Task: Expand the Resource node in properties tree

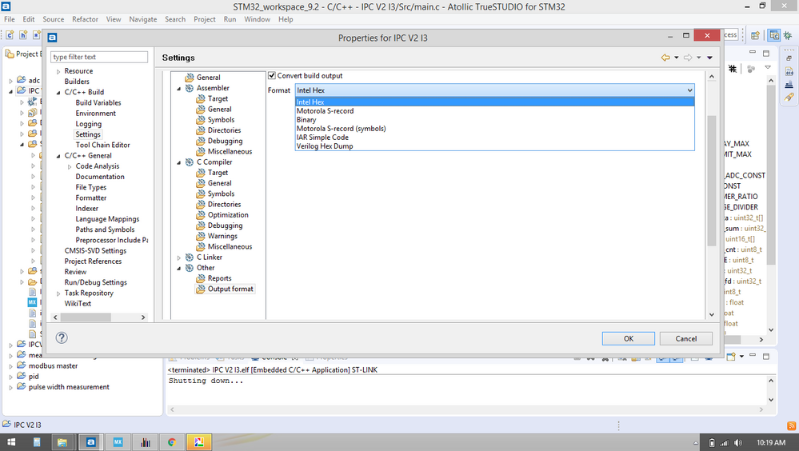Action: point(58,71)
